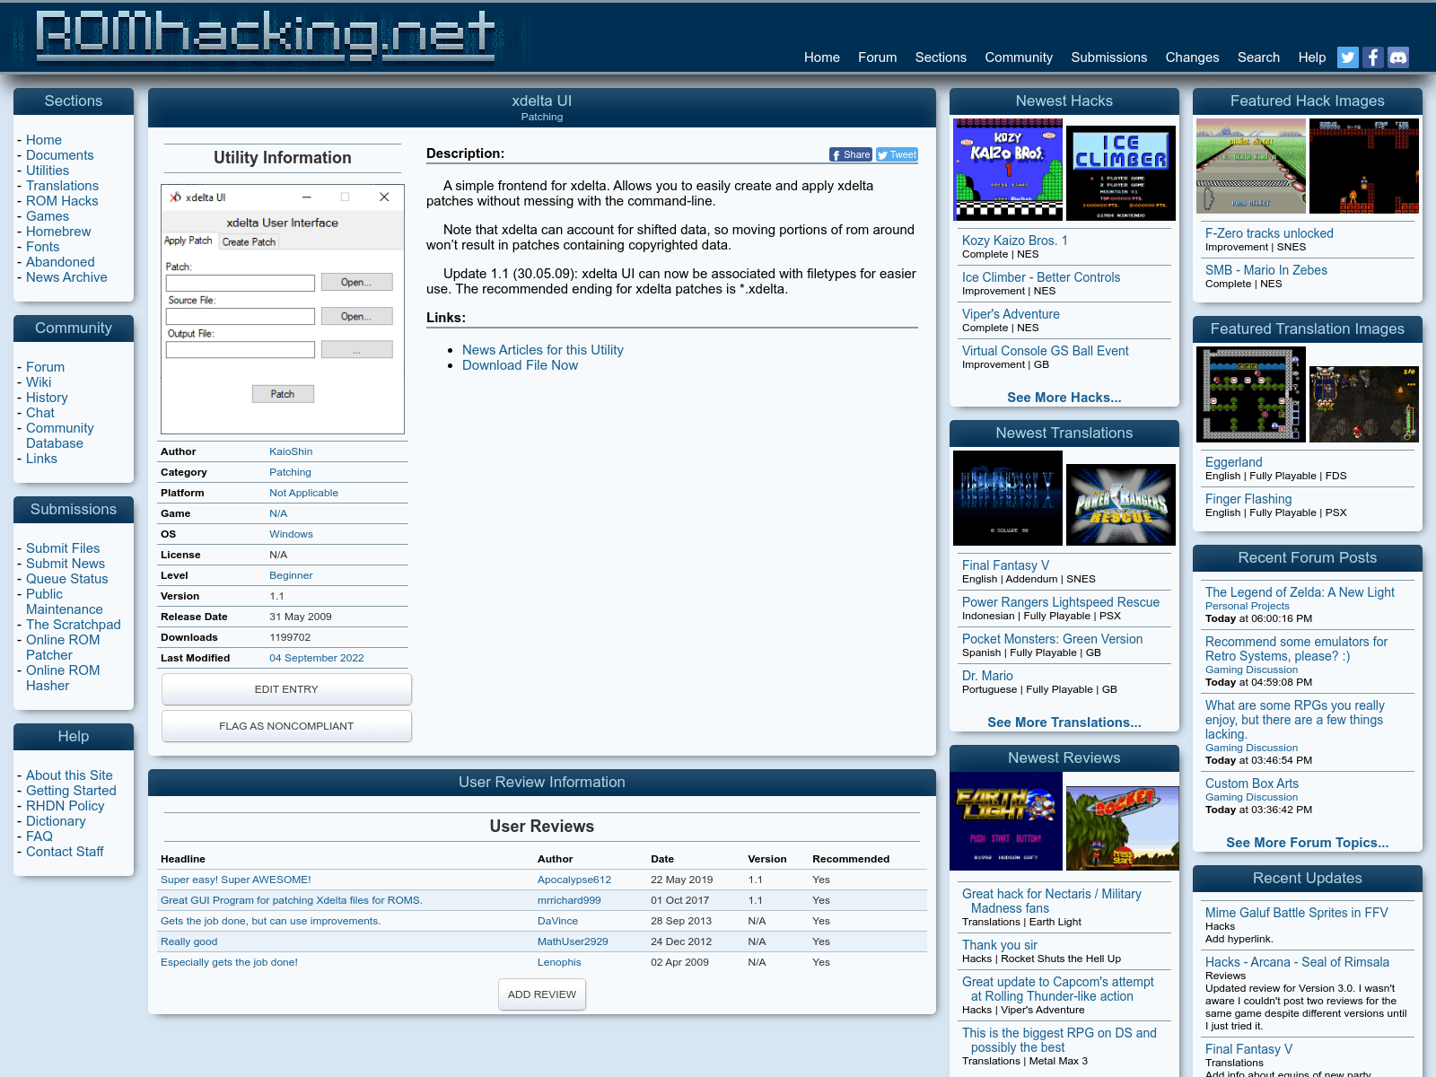Screen dimensions: 1436x1077
Task: Click the ROMhacking.net logo
Action: (x=265, y=37)
